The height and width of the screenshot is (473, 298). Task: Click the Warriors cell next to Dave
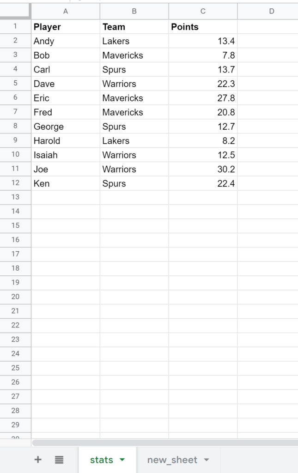(x=134, y=84)
